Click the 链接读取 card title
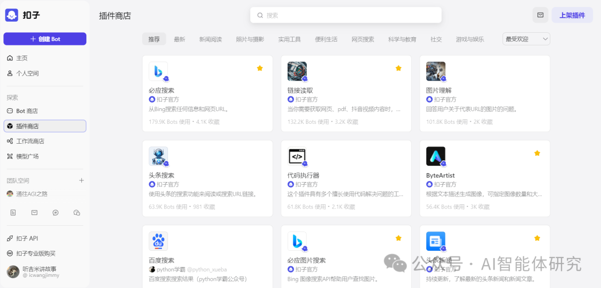Image resolution: width=601 pixels, height=288 pixels. (x=300, y=90)
